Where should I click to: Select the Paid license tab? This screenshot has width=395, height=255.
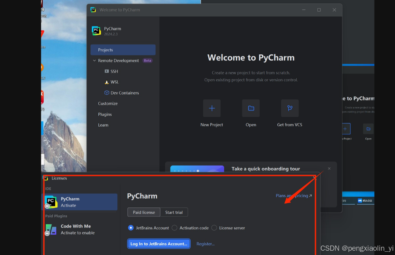[144, 212]
